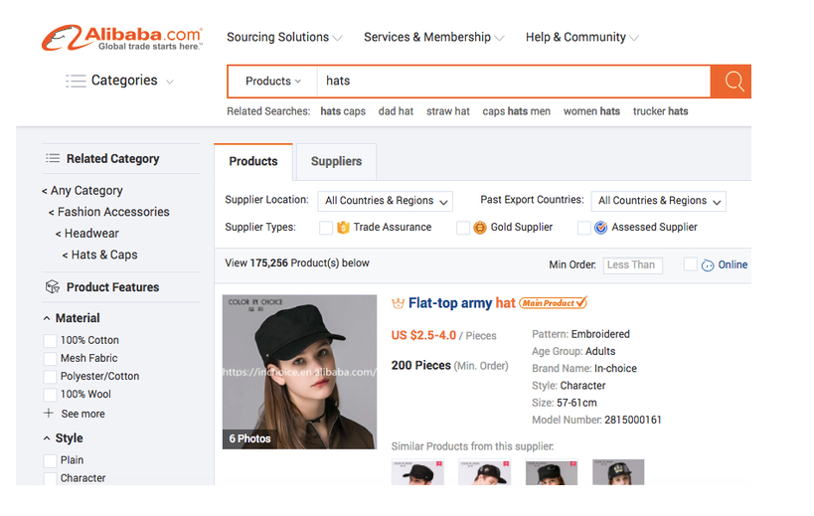Click the related search 'hats caps'

[343, 111]
